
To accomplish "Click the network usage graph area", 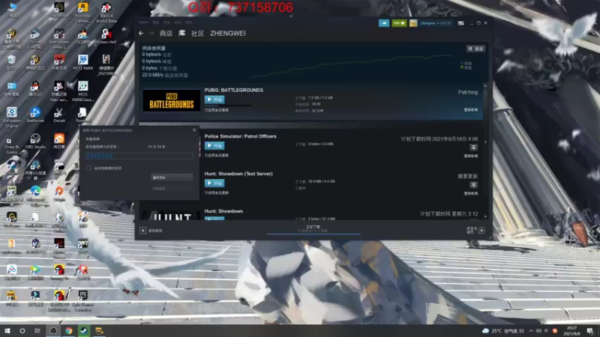I will click(x=352, y=65).
